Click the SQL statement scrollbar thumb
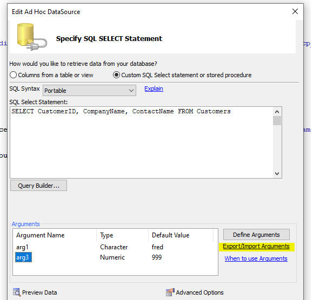320x300 pixels. [277, 120]
